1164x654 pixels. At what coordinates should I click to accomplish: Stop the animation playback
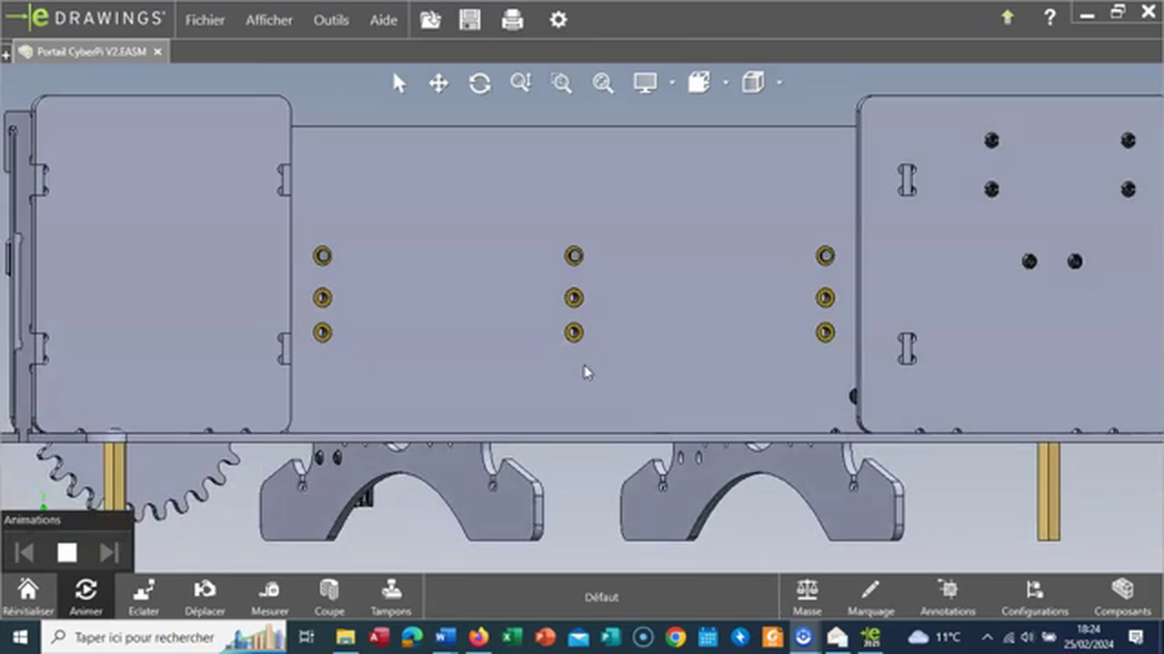tap(67, 552)
